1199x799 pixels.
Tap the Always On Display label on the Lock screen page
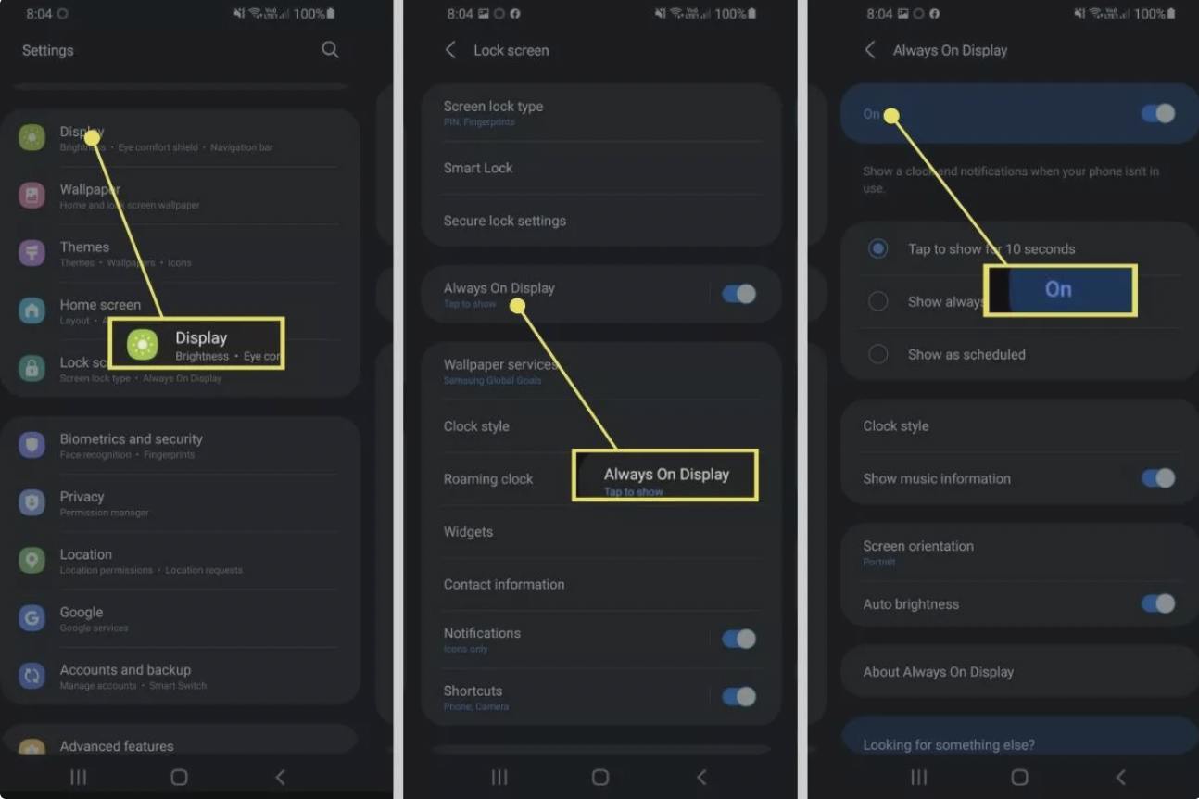coord(499,288)
